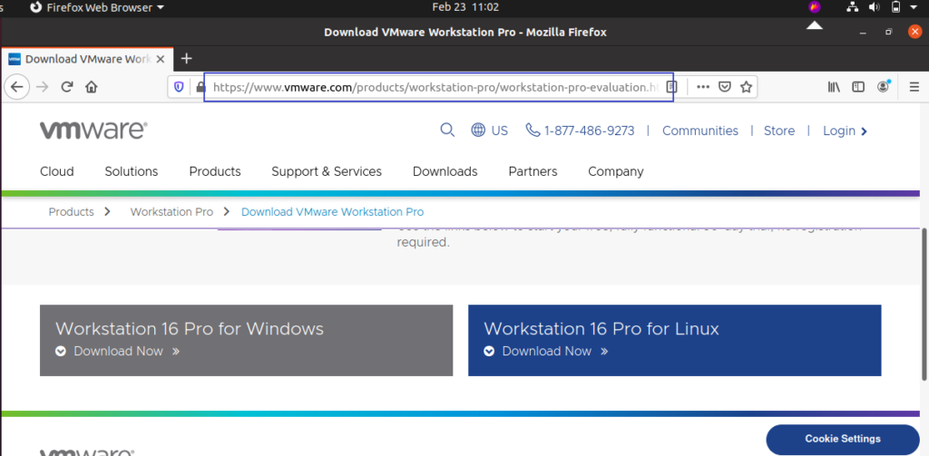
Task: Open the Firefox indicator in top panel
Action: (x=815, y=7)
